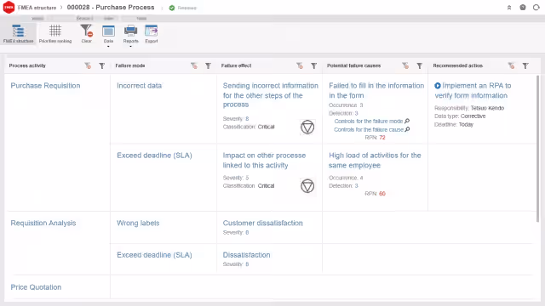The image size is (545, 306).
Task: Click magnifier next to failure mode controls
Action: point(407,121)
